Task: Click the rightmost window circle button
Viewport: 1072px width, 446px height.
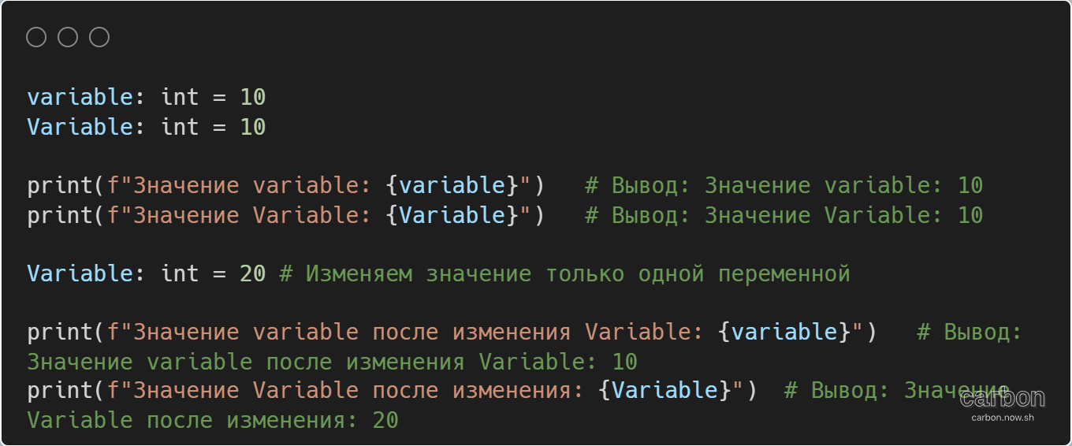Action: pos(99,37)
